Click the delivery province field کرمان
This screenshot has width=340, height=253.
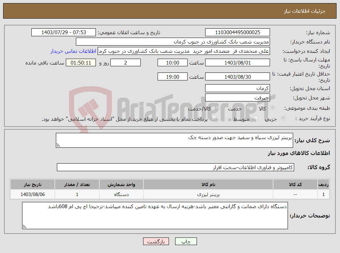click(x=238, y=88)
